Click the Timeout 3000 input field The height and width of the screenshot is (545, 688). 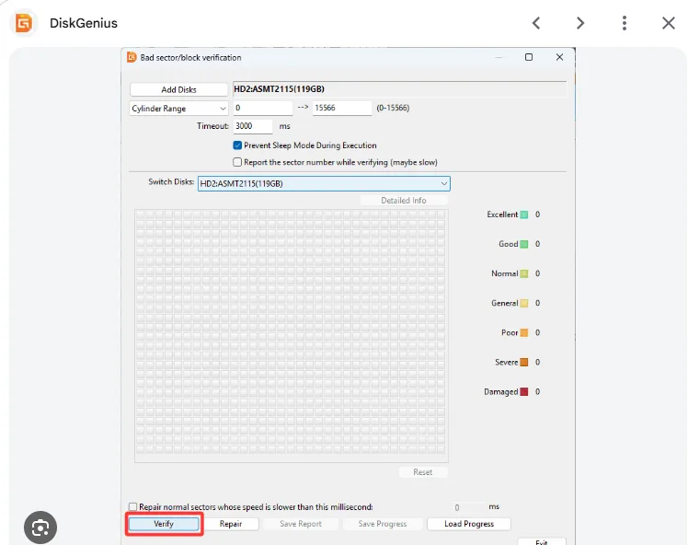253,126
